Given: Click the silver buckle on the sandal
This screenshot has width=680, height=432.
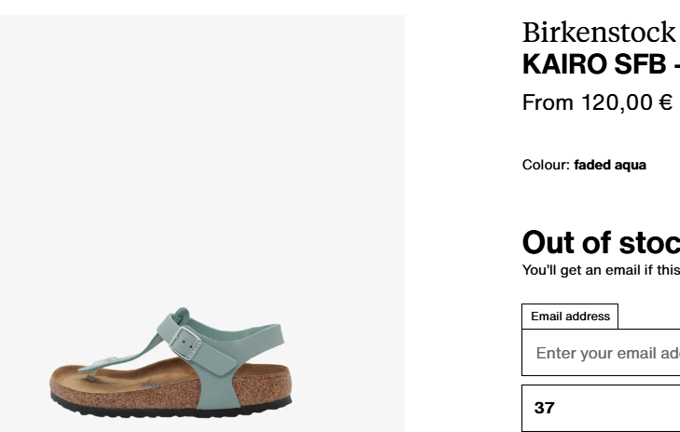Looking at the screenshot, I should pos(186,343).
